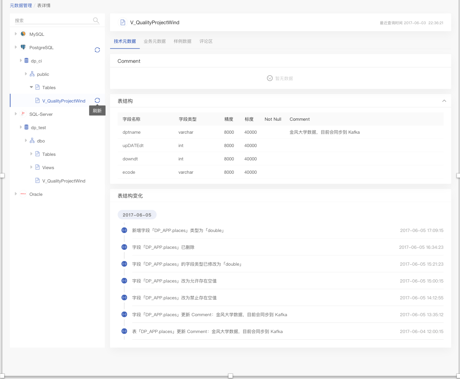The width and height of the screenshot is (460, 379).
Task: Collapse the 表结构 section with chevron
Action: [444, 101]
